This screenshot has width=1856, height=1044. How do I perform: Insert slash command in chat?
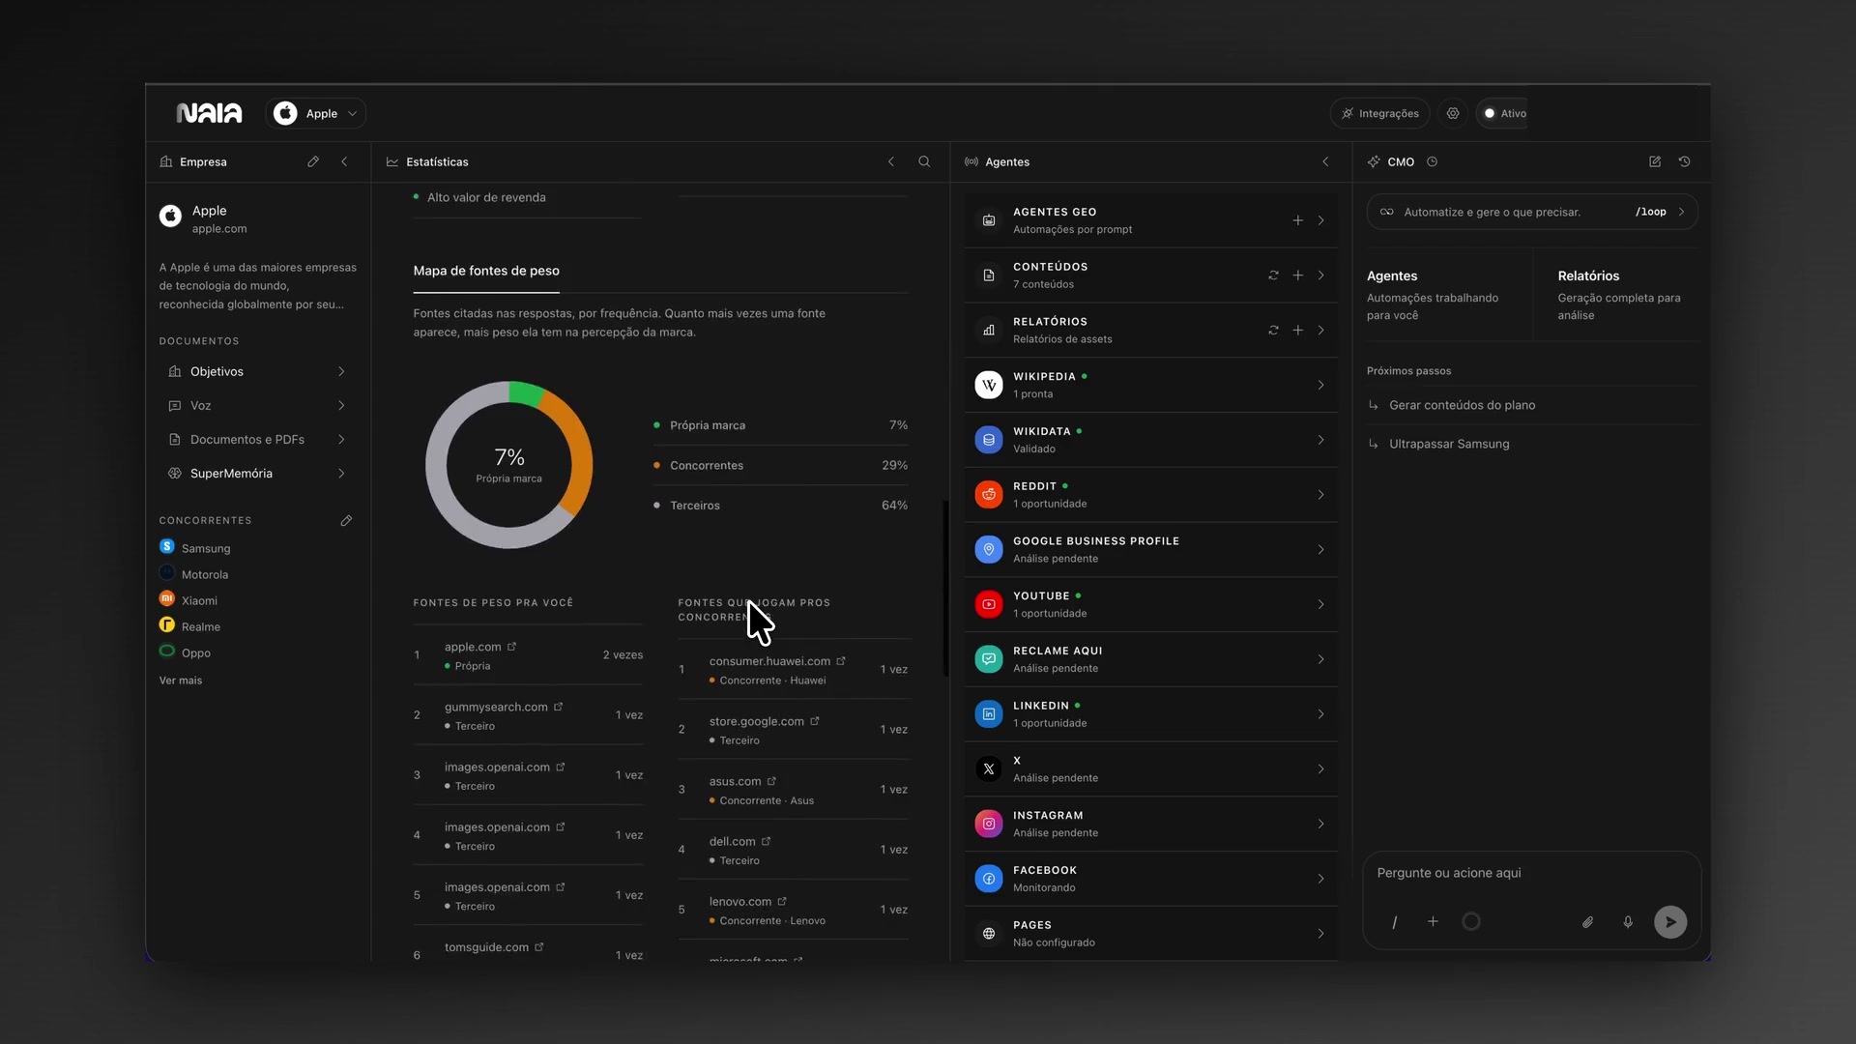[x=1395, y=922]
